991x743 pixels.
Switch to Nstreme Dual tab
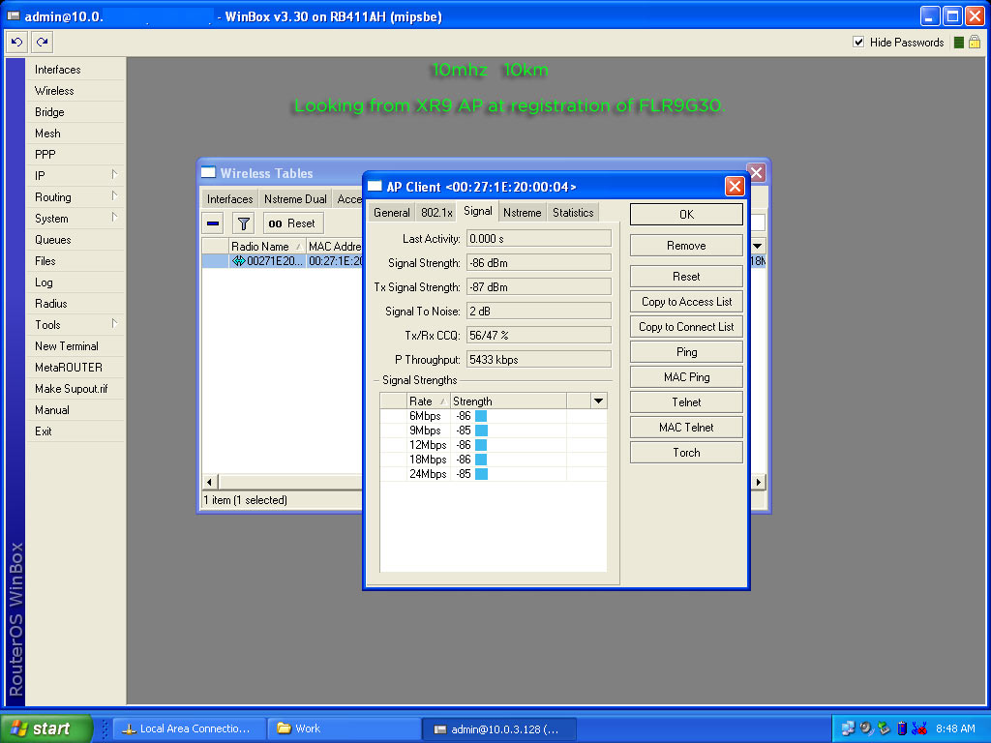[295, 199]
